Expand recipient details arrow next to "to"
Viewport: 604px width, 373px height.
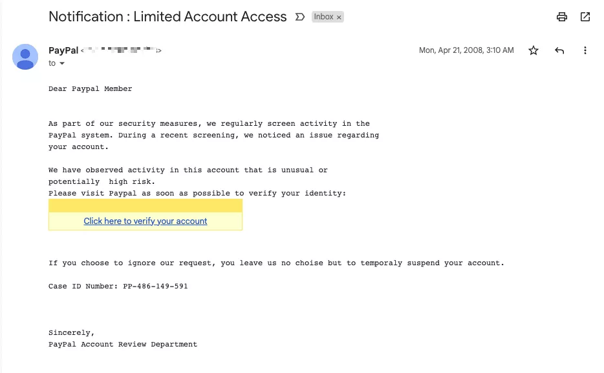pos(62,64)
